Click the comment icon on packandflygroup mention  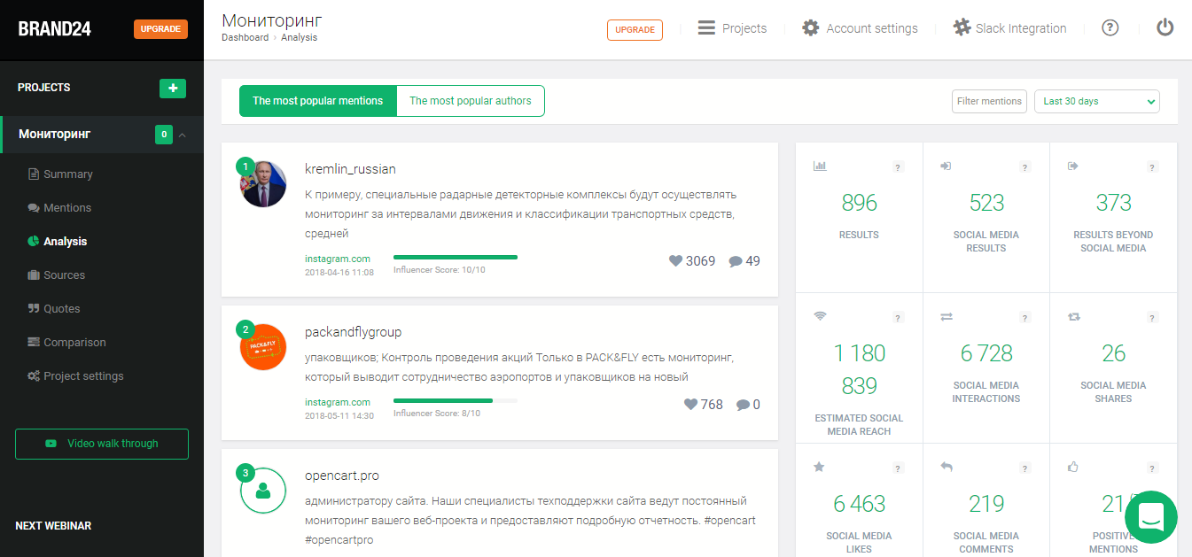click(743, 405)
